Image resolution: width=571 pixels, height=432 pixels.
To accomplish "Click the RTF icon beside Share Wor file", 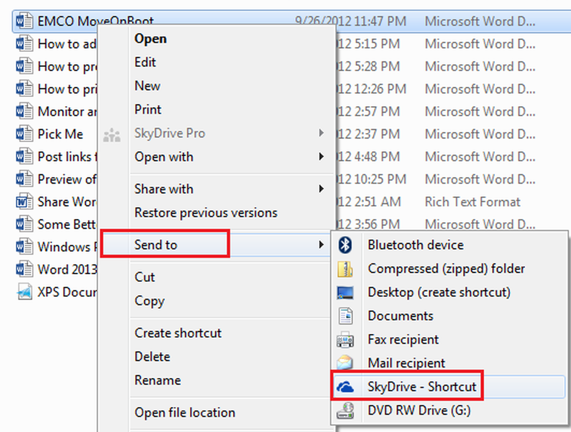I will tap(25, 201).
